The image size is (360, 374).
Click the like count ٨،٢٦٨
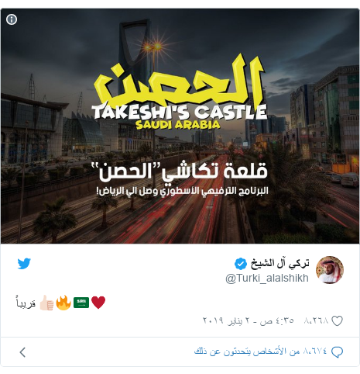pos(317,320)
